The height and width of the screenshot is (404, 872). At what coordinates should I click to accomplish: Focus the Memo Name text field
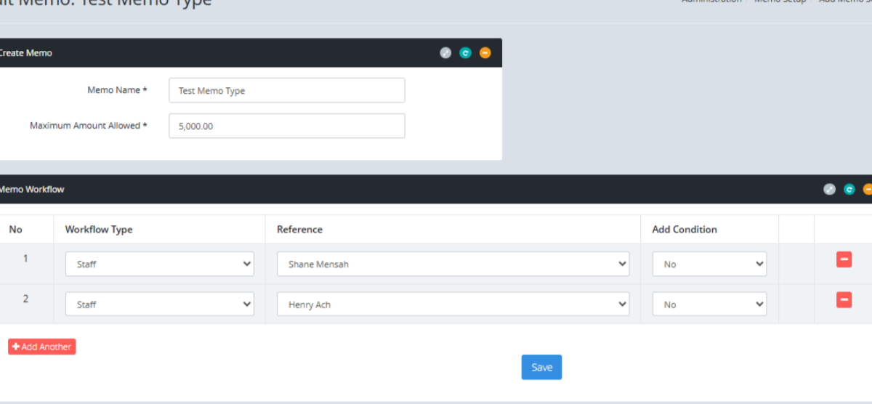[286, 91]
